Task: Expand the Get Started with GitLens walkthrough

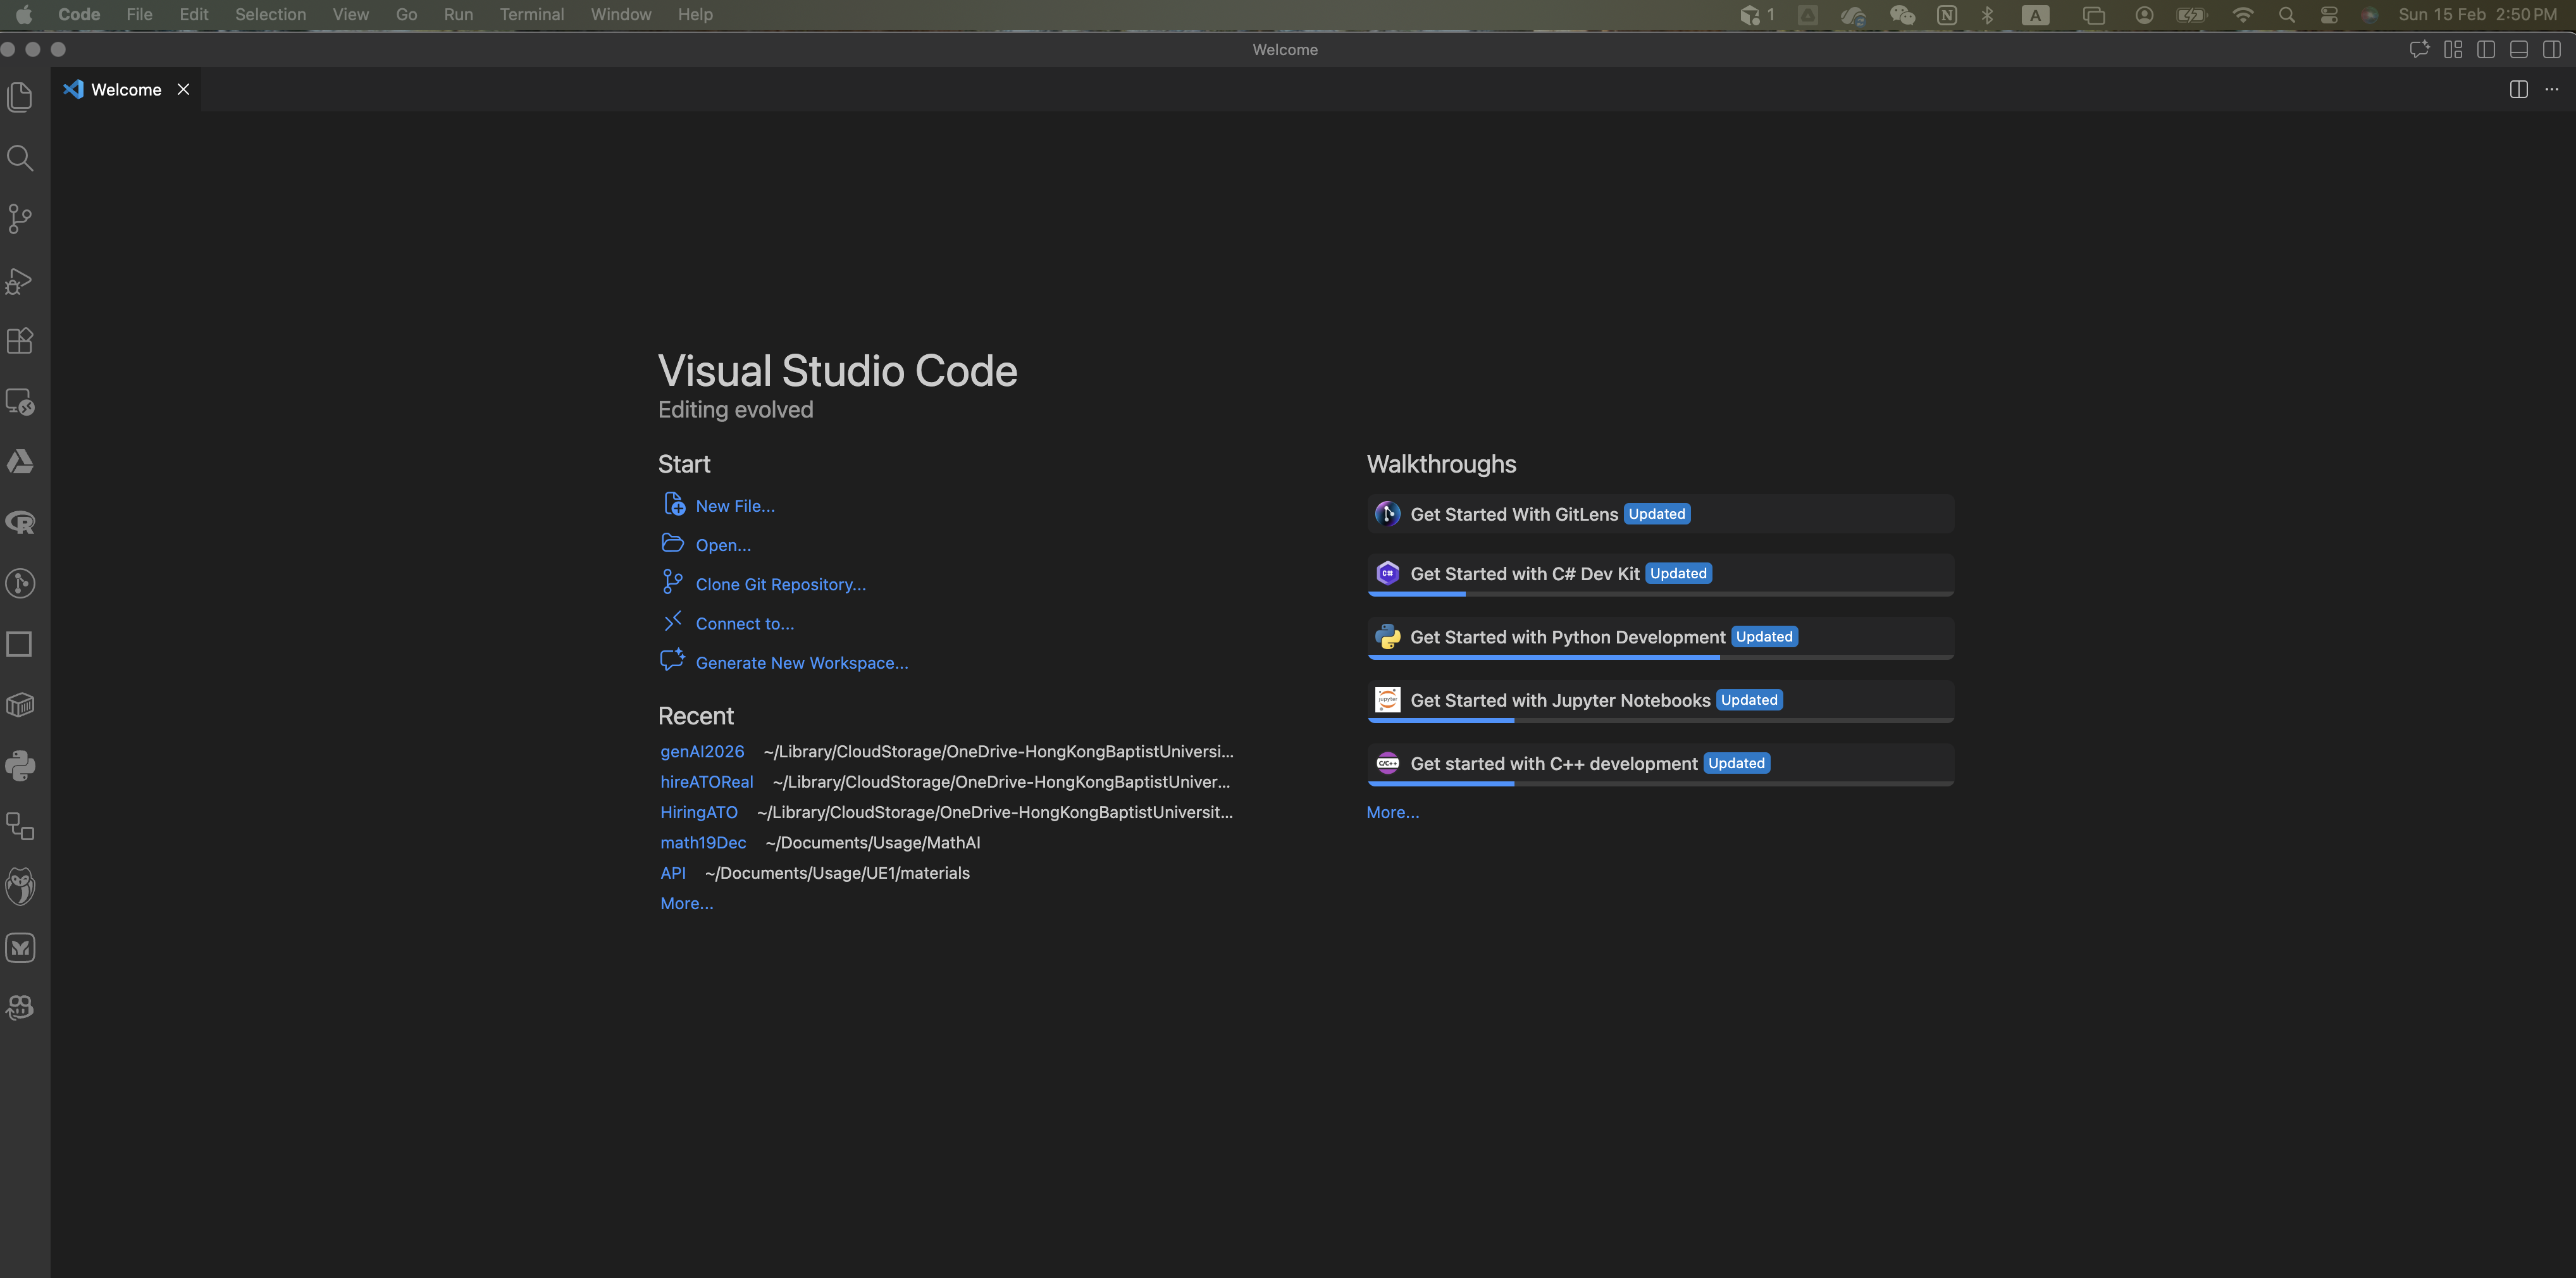Action: [1658, 513]
